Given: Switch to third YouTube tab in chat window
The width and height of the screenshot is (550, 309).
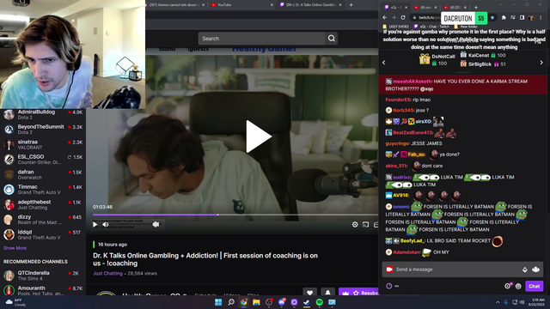Looking at the screenshot, I should click(455, 7).
